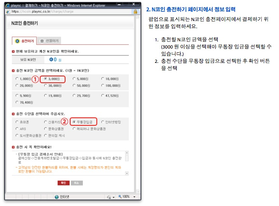Choose 도서문화상품권 payment method
This screenshot has width=279, height=206.
pyautogui.click(x=17, y=136)
